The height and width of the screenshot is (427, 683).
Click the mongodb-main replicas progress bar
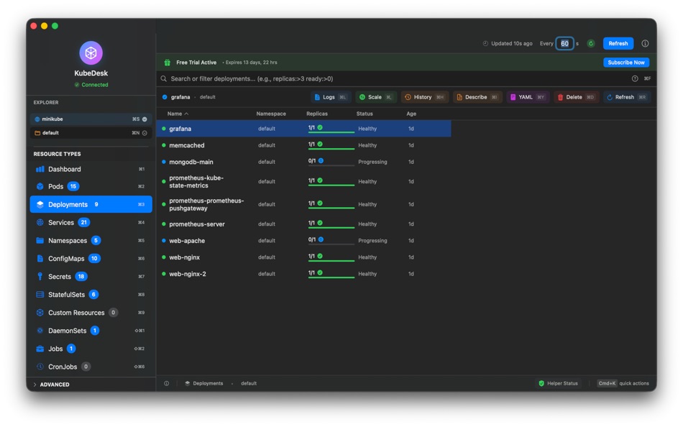[331, 165]
